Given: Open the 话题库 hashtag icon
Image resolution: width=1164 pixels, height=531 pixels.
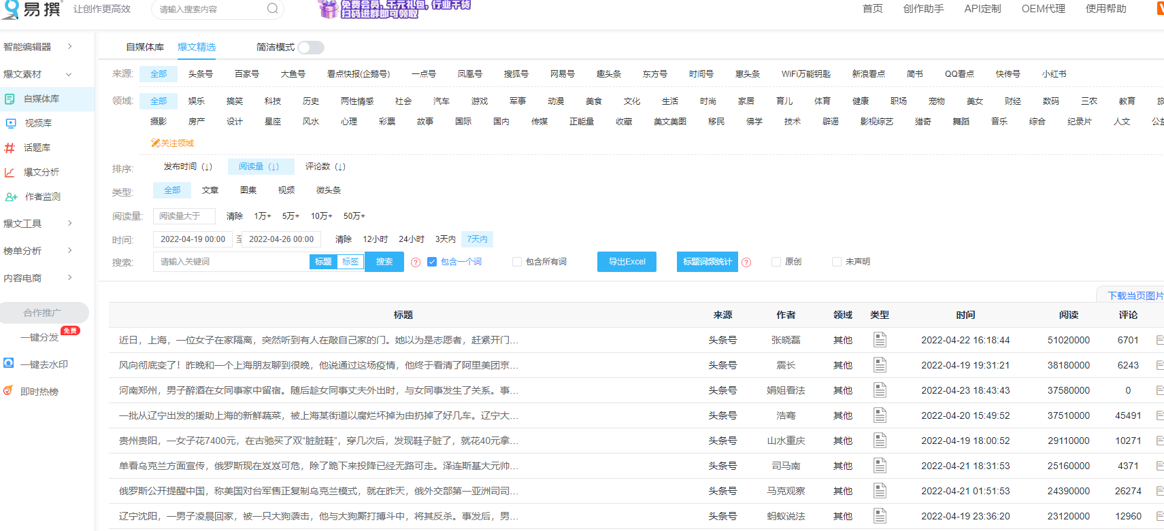Looking at the screenshot, I should pos(10,148).
